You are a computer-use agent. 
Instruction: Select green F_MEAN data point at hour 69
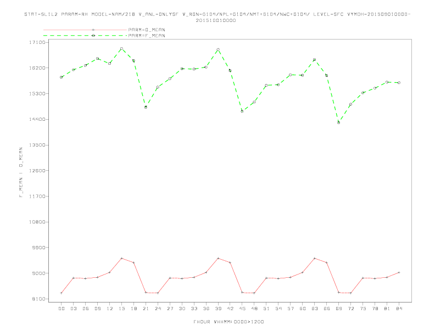[339, 122]
